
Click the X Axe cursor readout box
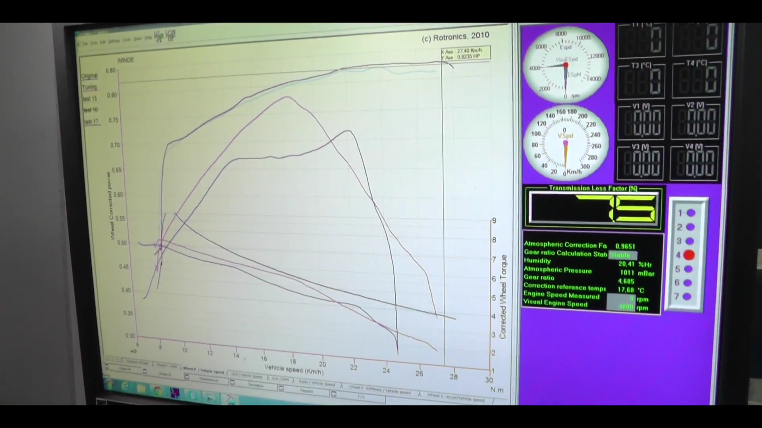[x=466, y=53]
